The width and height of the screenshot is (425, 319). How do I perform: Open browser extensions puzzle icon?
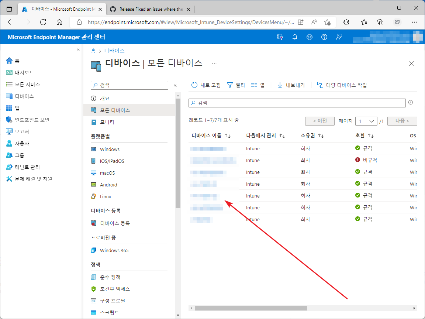click(346, 22)
